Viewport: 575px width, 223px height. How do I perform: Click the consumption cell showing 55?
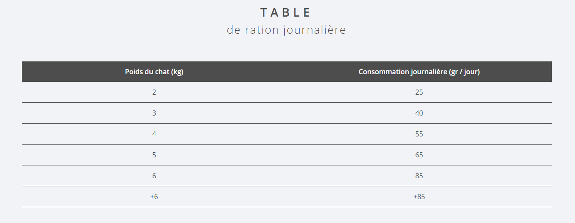tap(419, 134)
